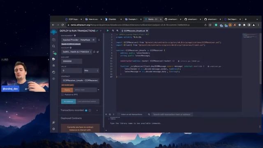Viewport: 263px width, 148px height.
Task: Go back in browser navigation
Action: (x=53, y=25)
